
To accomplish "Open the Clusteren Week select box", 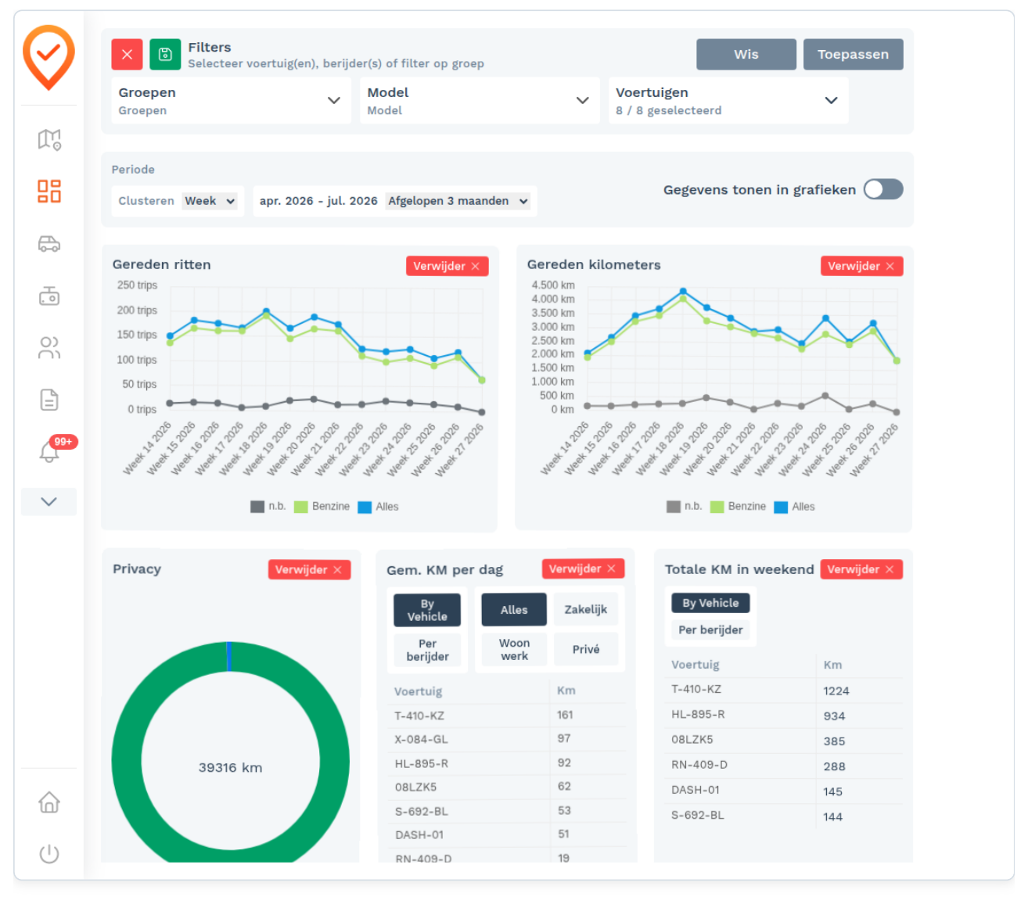I will 210,201.
